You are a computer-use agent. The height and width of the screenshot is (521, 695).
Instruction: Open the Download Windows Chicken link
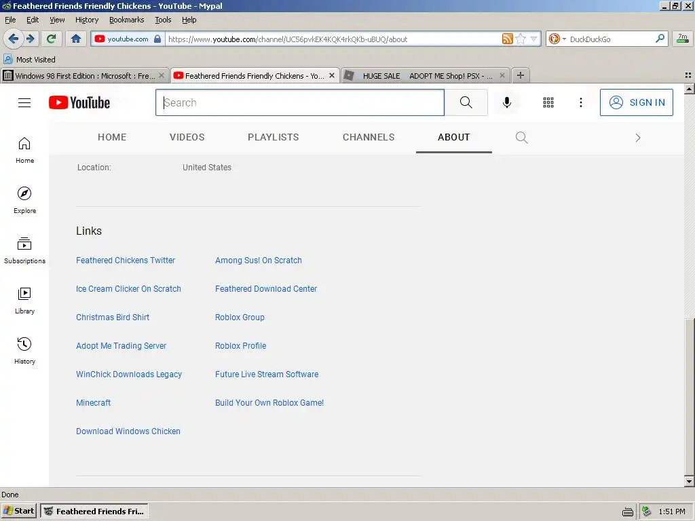pyautogui.click(x=128, y=431)
